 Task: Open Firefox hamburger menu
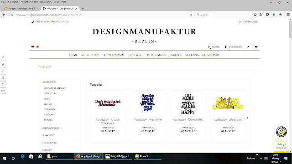coord(288,15)
